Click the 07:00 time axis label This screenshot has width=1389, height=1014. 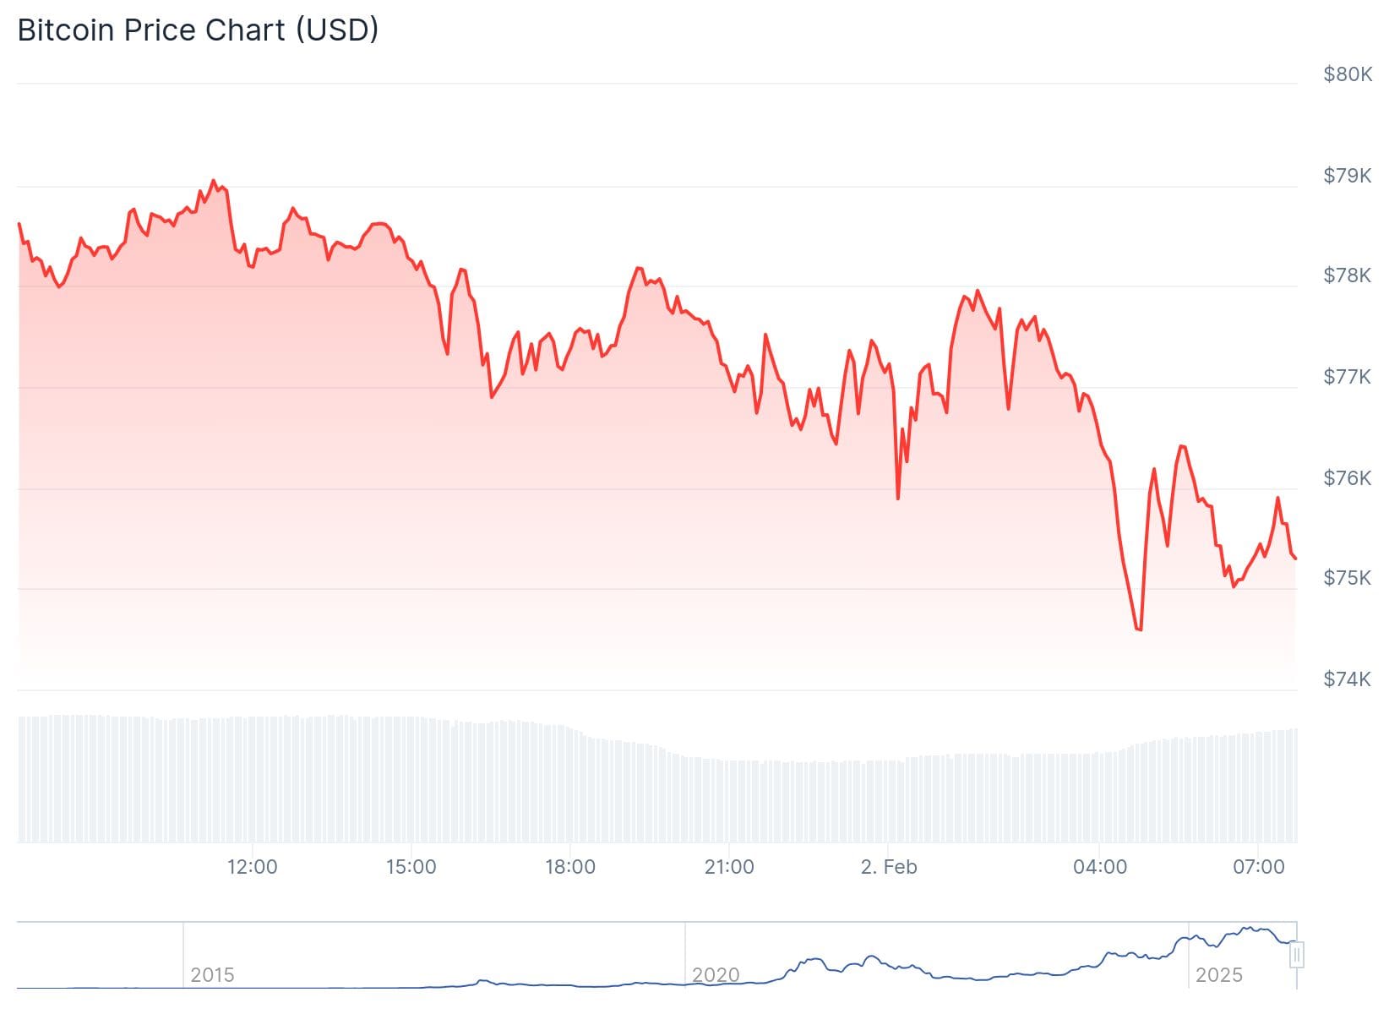[1258, 867]
